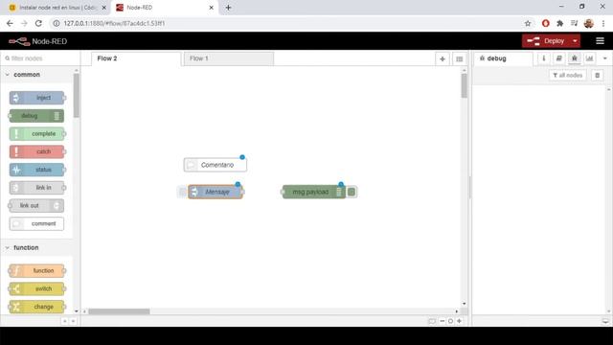Open the all nodes debug filter
The width and height of the screenshot is (613, 345).
point(568,75)
